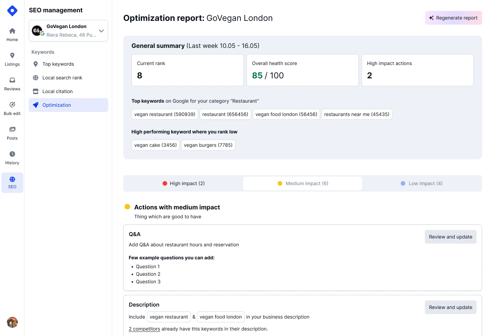
Task: Click Review and update for Q&A
Action: coord(451,237)
